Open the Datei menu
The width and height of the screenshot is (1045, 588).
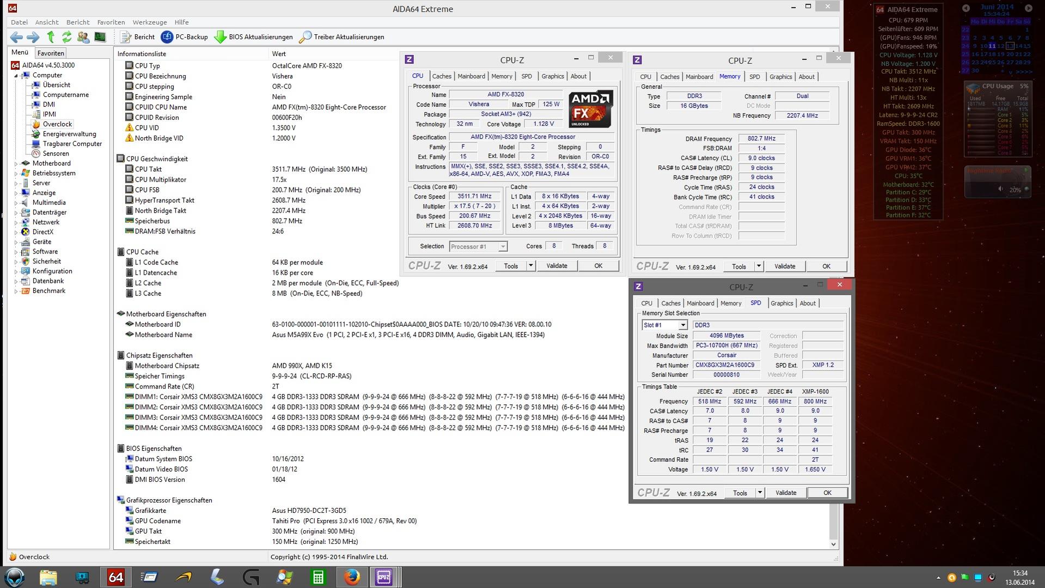[x=19, y=22]
